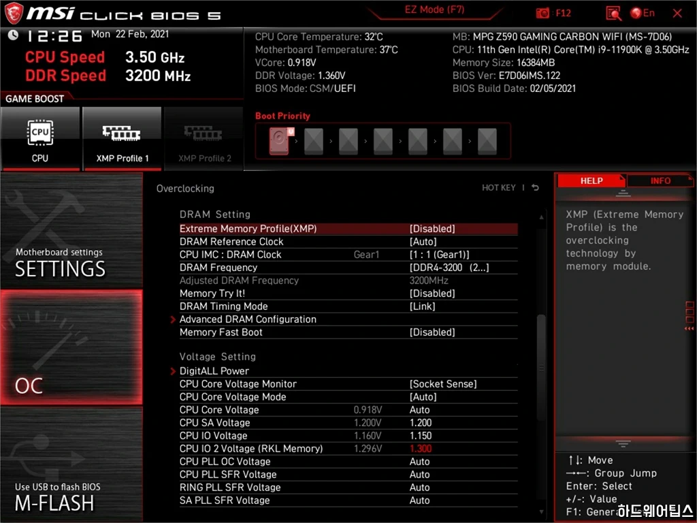The image size is (697, 523).
Task: Toggle the CPU Game Boost button
Action: pyautogui.click(x=40, y=138)
